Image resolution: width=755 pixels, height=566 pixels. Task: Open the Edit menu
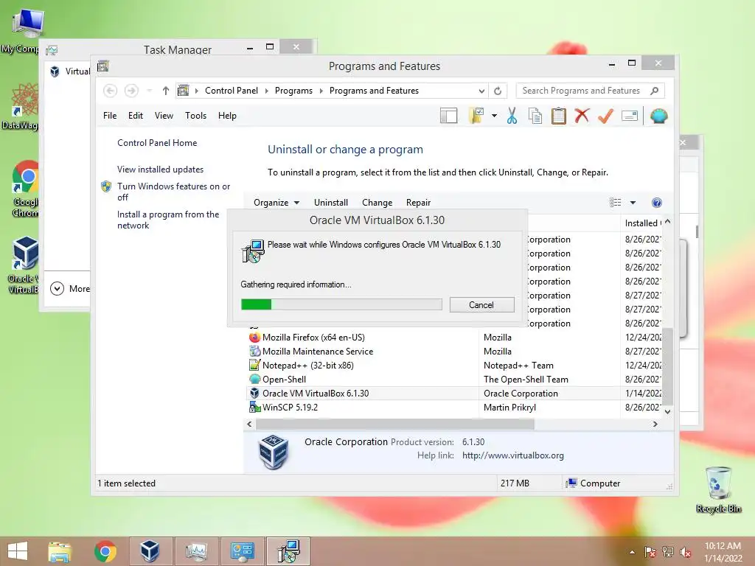tap(136, 116)
